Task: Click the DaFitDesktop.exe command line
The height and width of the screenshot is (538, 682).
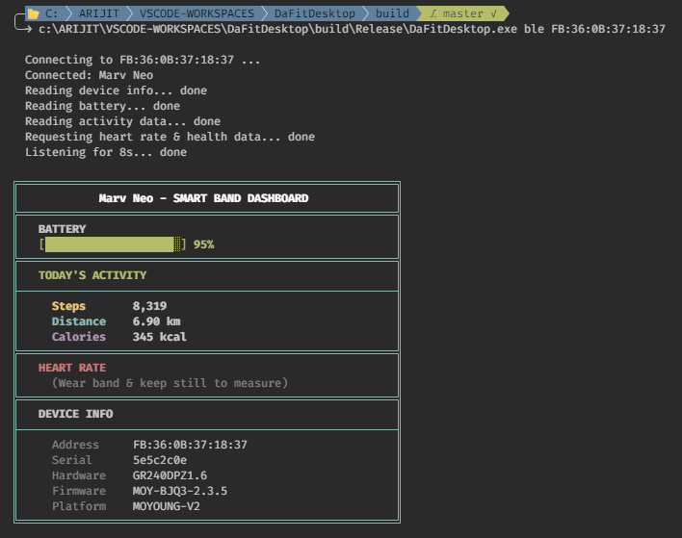Action: point(352,29)
